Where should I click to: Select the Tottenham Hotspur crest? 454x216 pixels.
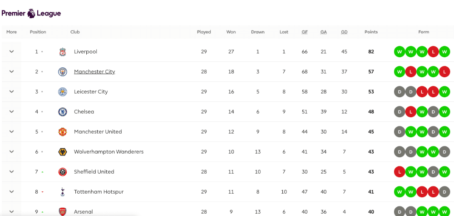coord(63,191)
